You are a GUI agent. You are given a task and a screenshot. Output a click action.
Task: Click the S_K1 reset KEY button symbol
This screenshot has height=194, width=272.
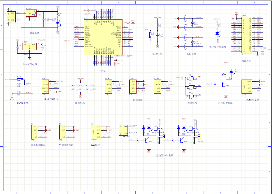pyautogui.click(x=150, y=35)
